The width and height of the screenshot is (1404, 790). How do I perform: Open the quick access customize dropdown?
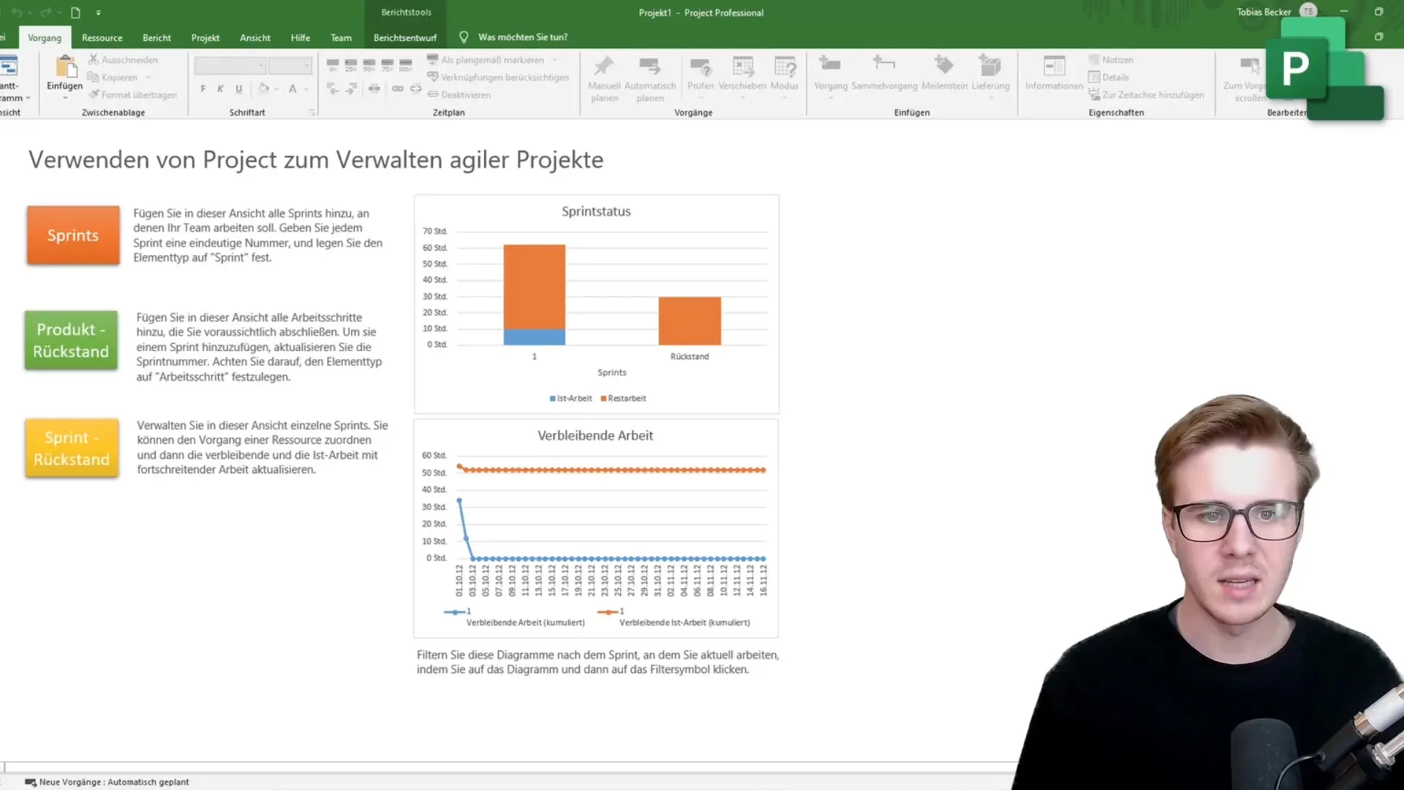tap(98, 12)
